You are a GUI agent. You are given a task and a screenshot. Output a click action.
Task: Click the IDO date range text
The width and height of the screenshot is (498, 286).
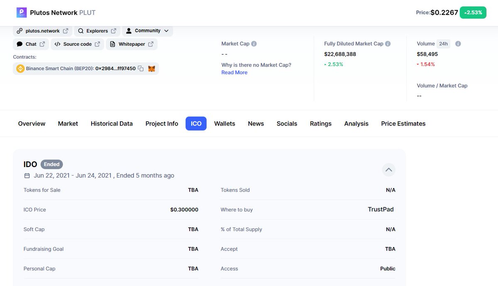pyautogui.click(x=73, y=175)
